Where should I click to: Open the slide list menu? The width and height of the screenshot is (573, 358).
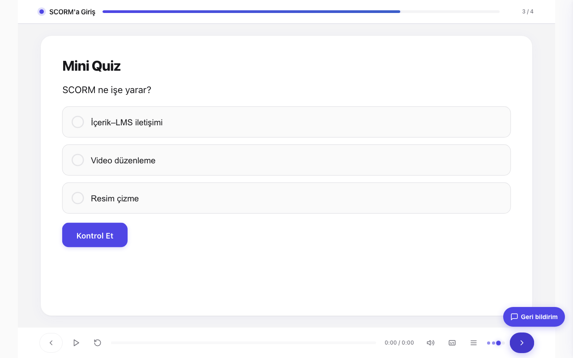474,343
